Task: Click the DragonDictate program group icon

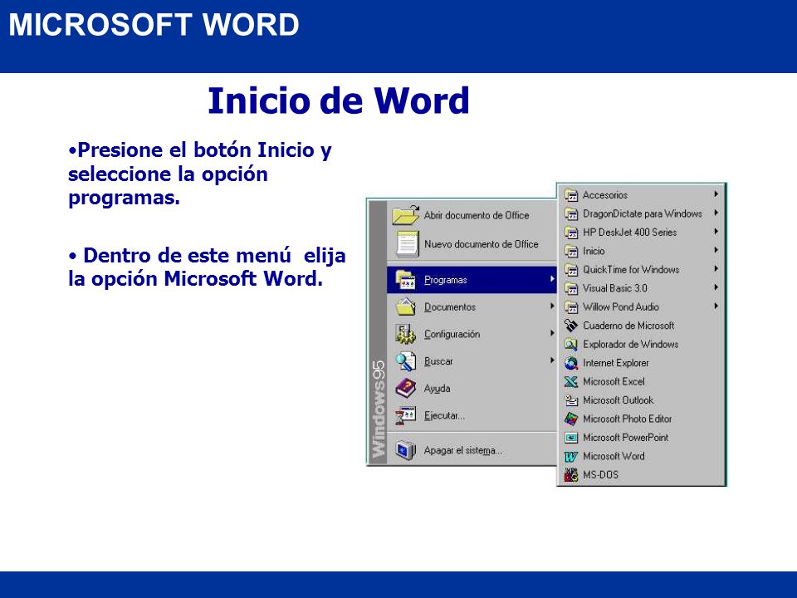Action: coord(571,213)
